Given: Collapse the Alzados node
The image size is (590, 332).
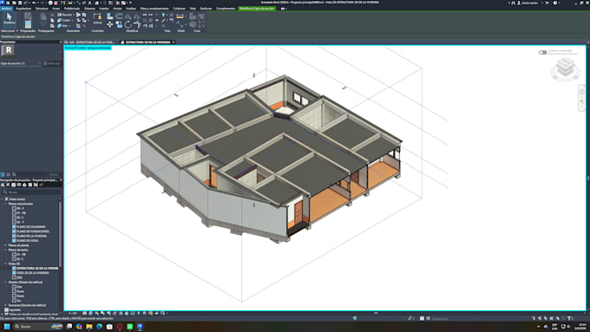Looking at the screenshot, I should [6, 282].
